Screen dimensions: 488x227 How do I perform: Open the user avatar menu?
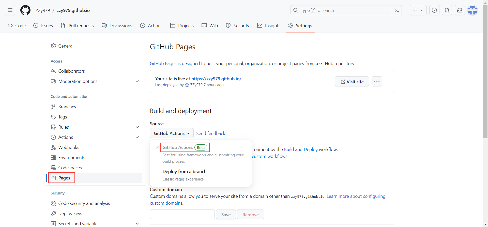pyautogui.click(x=472, y=10)
